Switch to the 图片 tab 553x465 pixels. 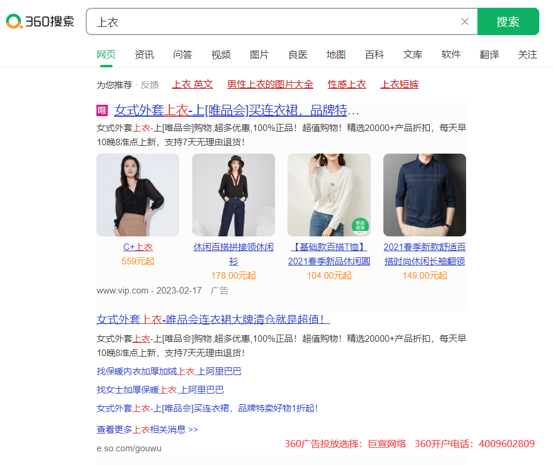(260, 54)
